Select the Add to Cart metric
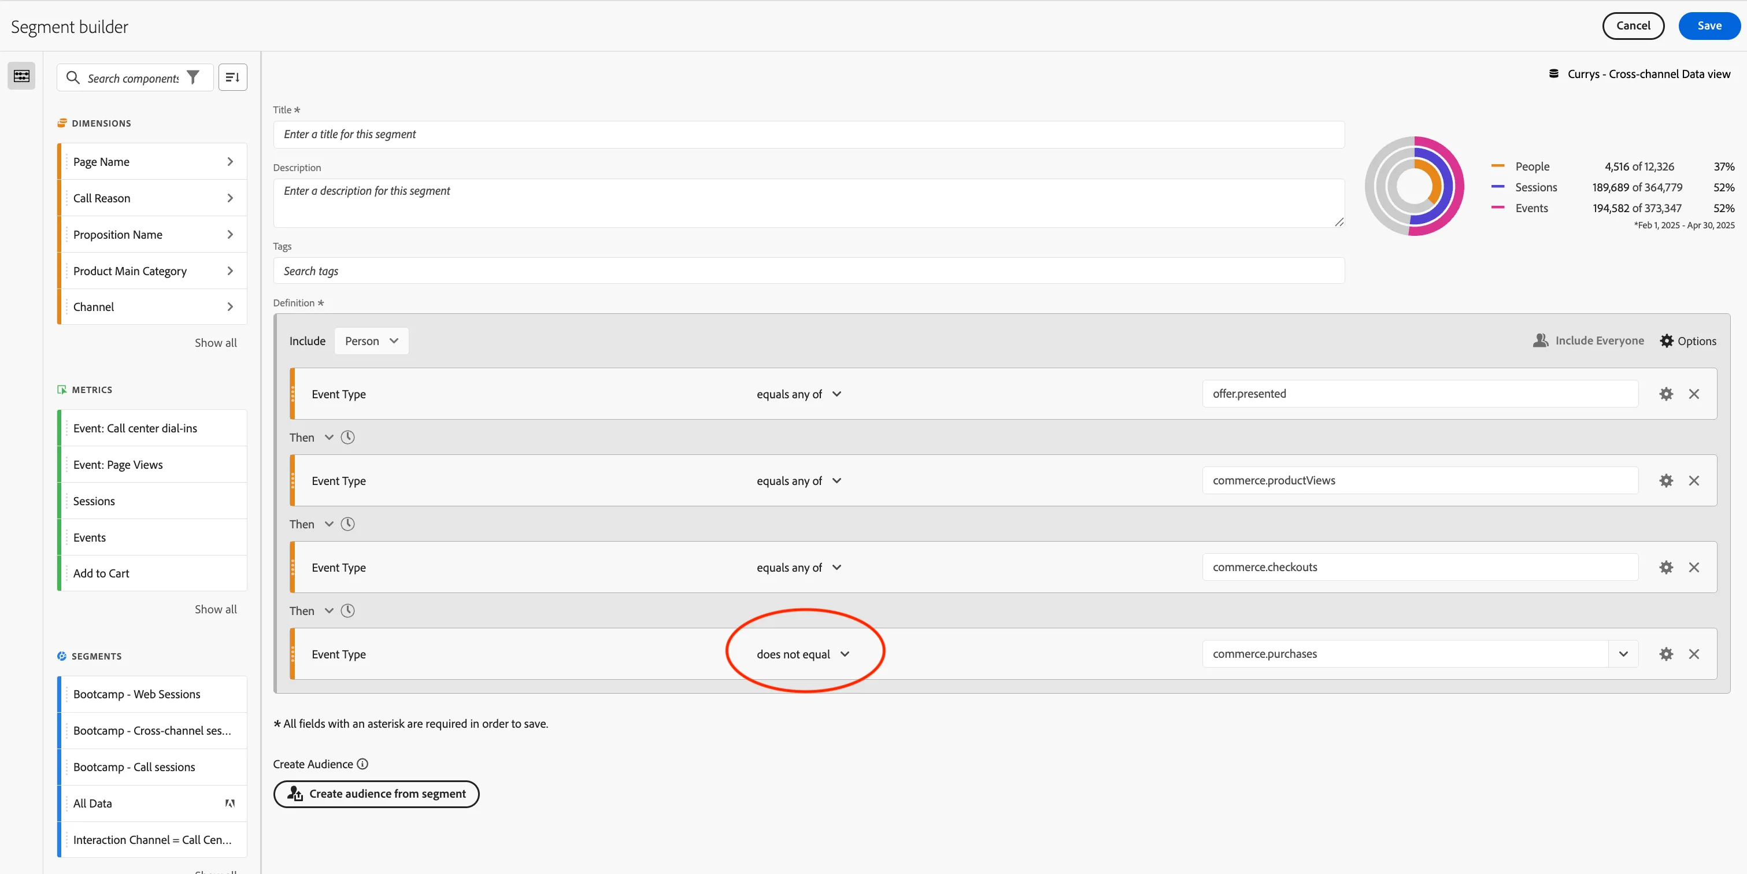This screenshot has height=874, width=1747. [x=153, y=573]
